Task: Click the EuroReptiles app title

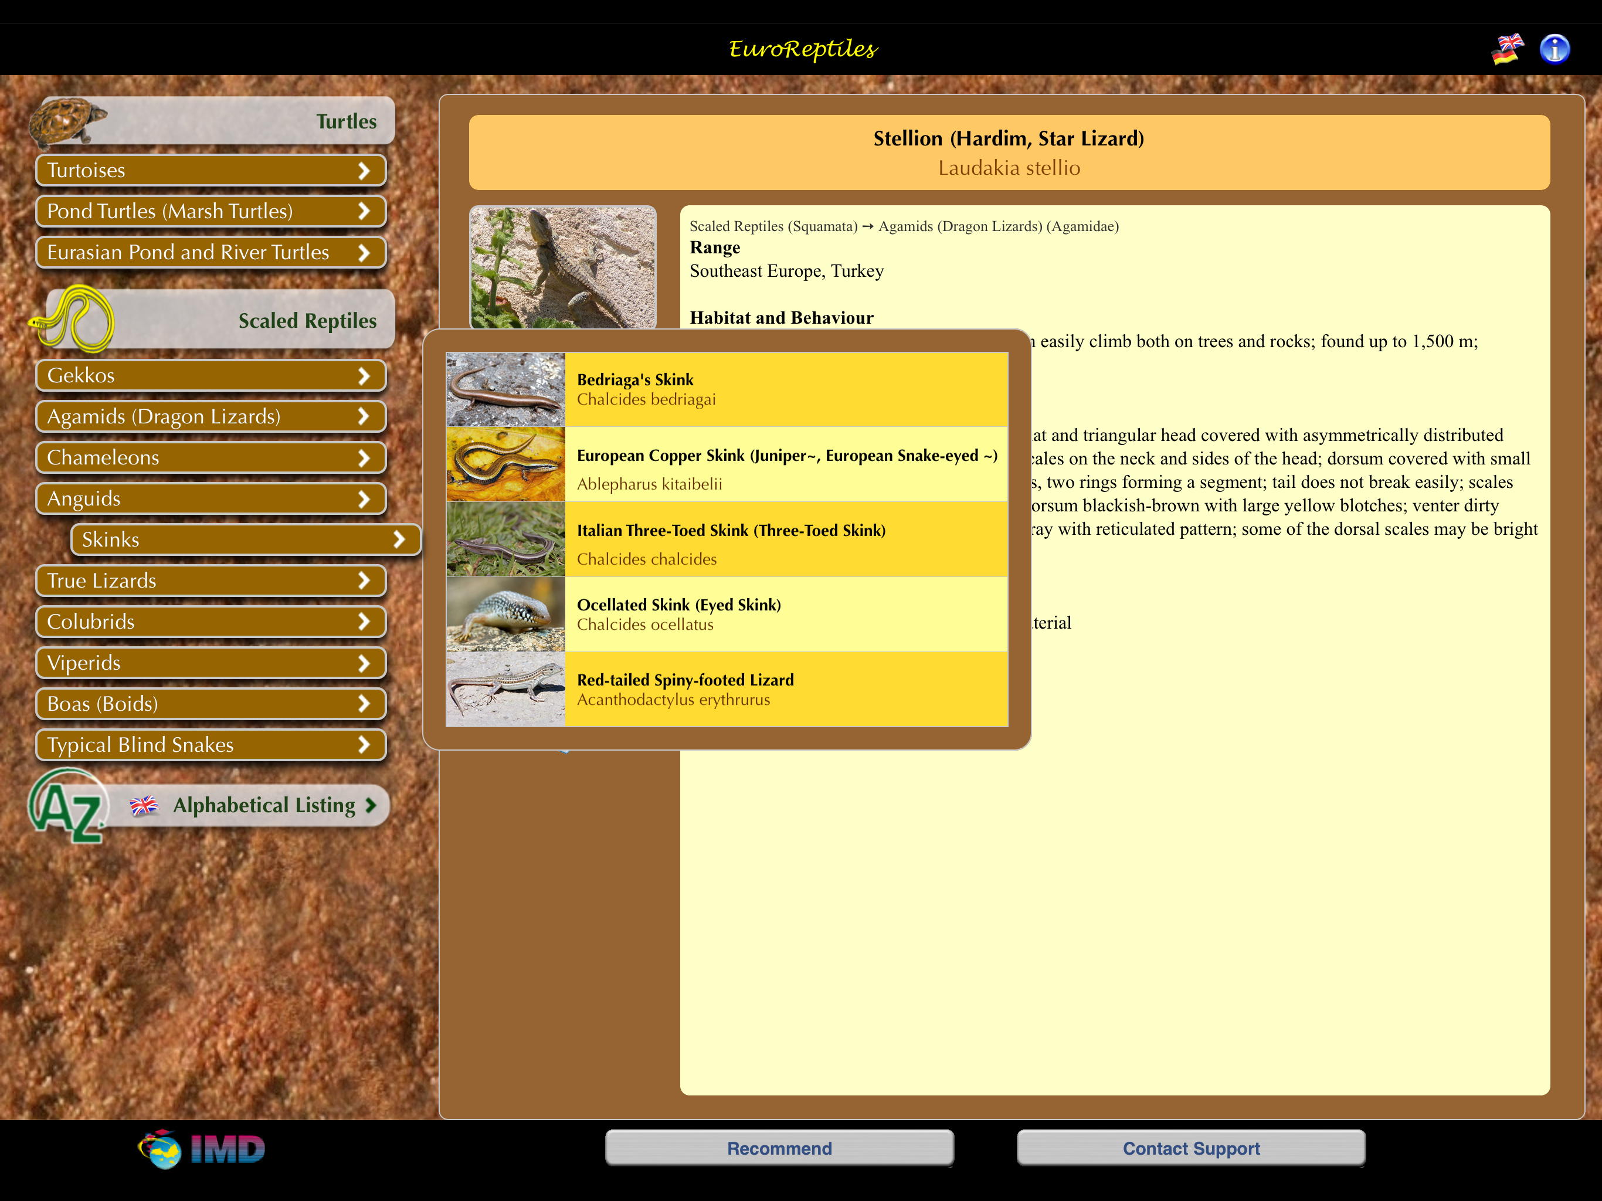Action: coord(802,49)
